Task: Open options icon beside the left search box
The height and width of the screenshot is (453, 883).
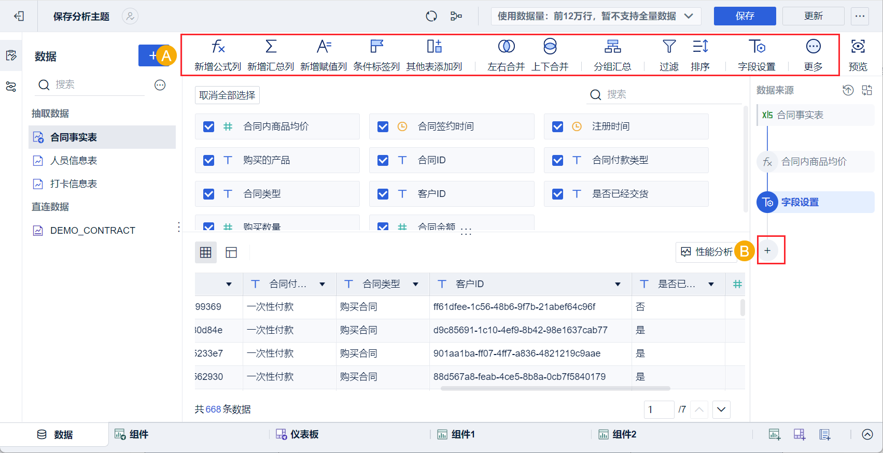Action: pos(160,85)
